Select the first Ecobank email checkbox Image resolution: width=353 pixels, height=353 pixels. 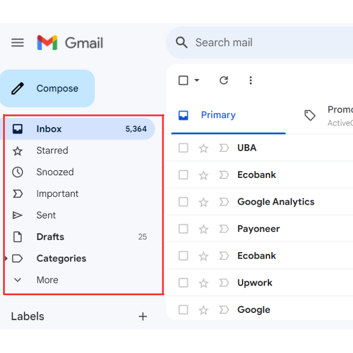183,175
